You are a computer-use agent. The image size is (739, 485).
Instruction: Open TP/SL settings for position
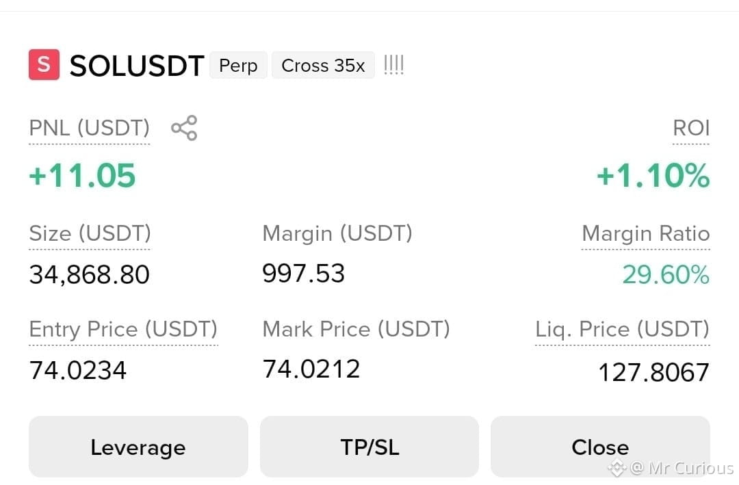coord(369,447)
